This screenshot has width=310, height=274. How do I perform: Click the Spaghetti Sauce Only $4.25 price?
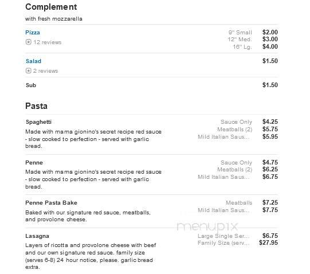(270, 122)
